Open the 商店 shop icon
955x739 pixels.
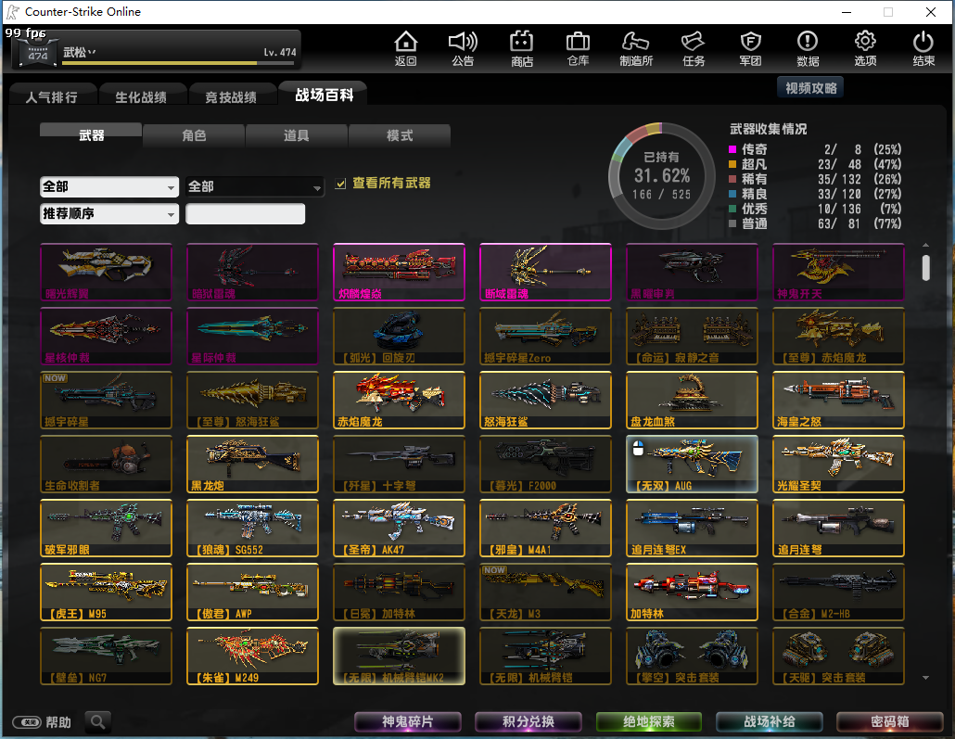tap(522, 48)
